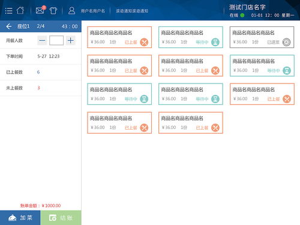
Task: Go to the home screen icon
Action: (x=20, y=10)
